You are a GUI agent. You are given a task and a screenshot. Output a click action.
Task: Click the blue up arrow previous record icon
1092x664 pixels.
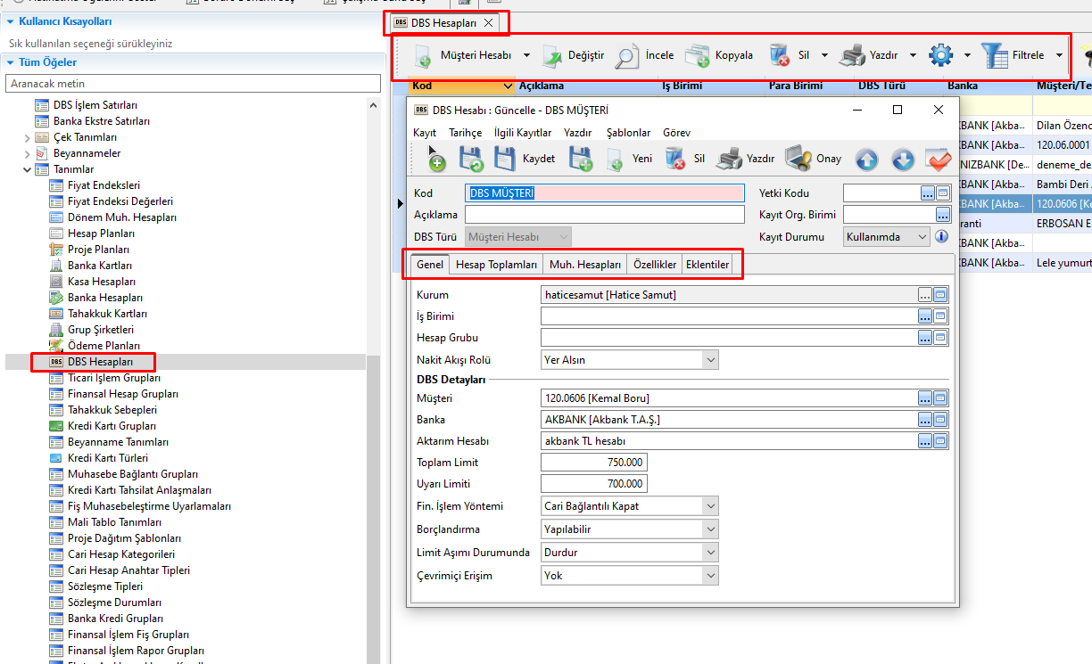click(x=866, y=160)
